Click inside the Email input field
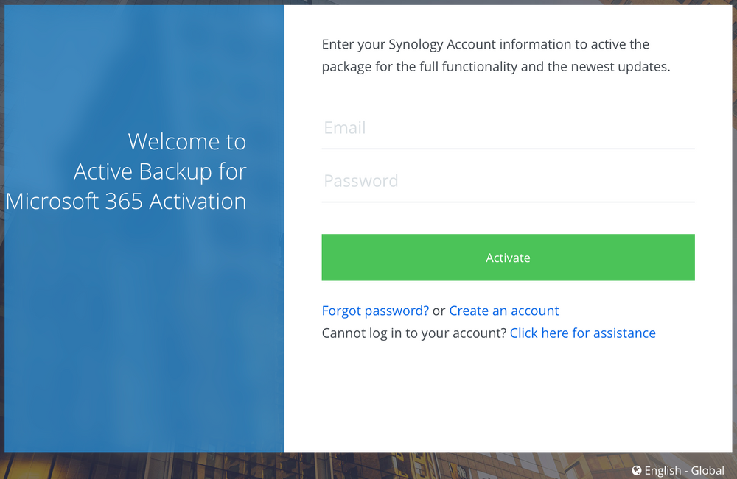The image size is (737, 479). pos(508,128)
